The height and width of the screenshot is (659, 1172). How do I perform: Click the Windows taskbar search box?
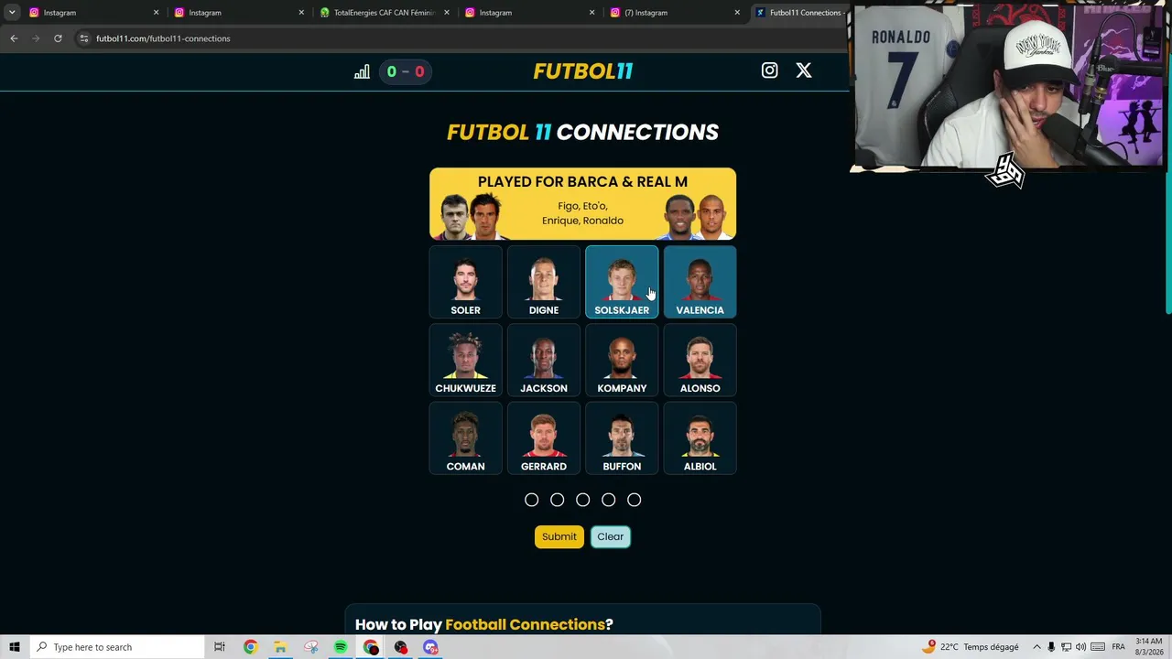tap(116, 647)
